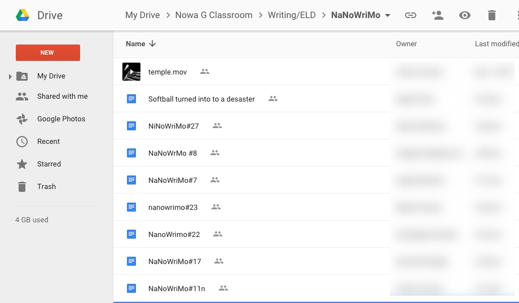Image resolution: width=519 pixels, height=303 pixels.
Task: Select the NanoWrimo#22 document
Action: point(174,235)
